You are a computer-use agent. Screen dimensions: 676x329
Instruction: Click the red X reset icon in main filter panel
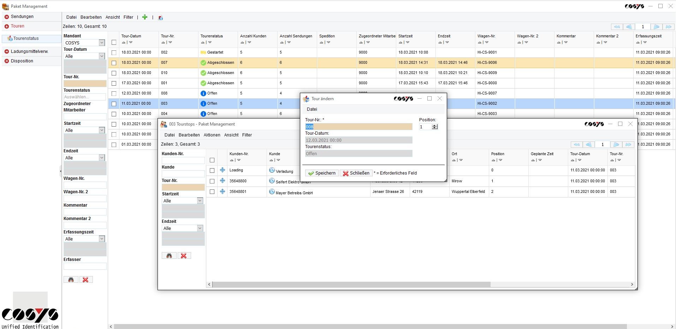pyautogui.click(x=85, y=280)
